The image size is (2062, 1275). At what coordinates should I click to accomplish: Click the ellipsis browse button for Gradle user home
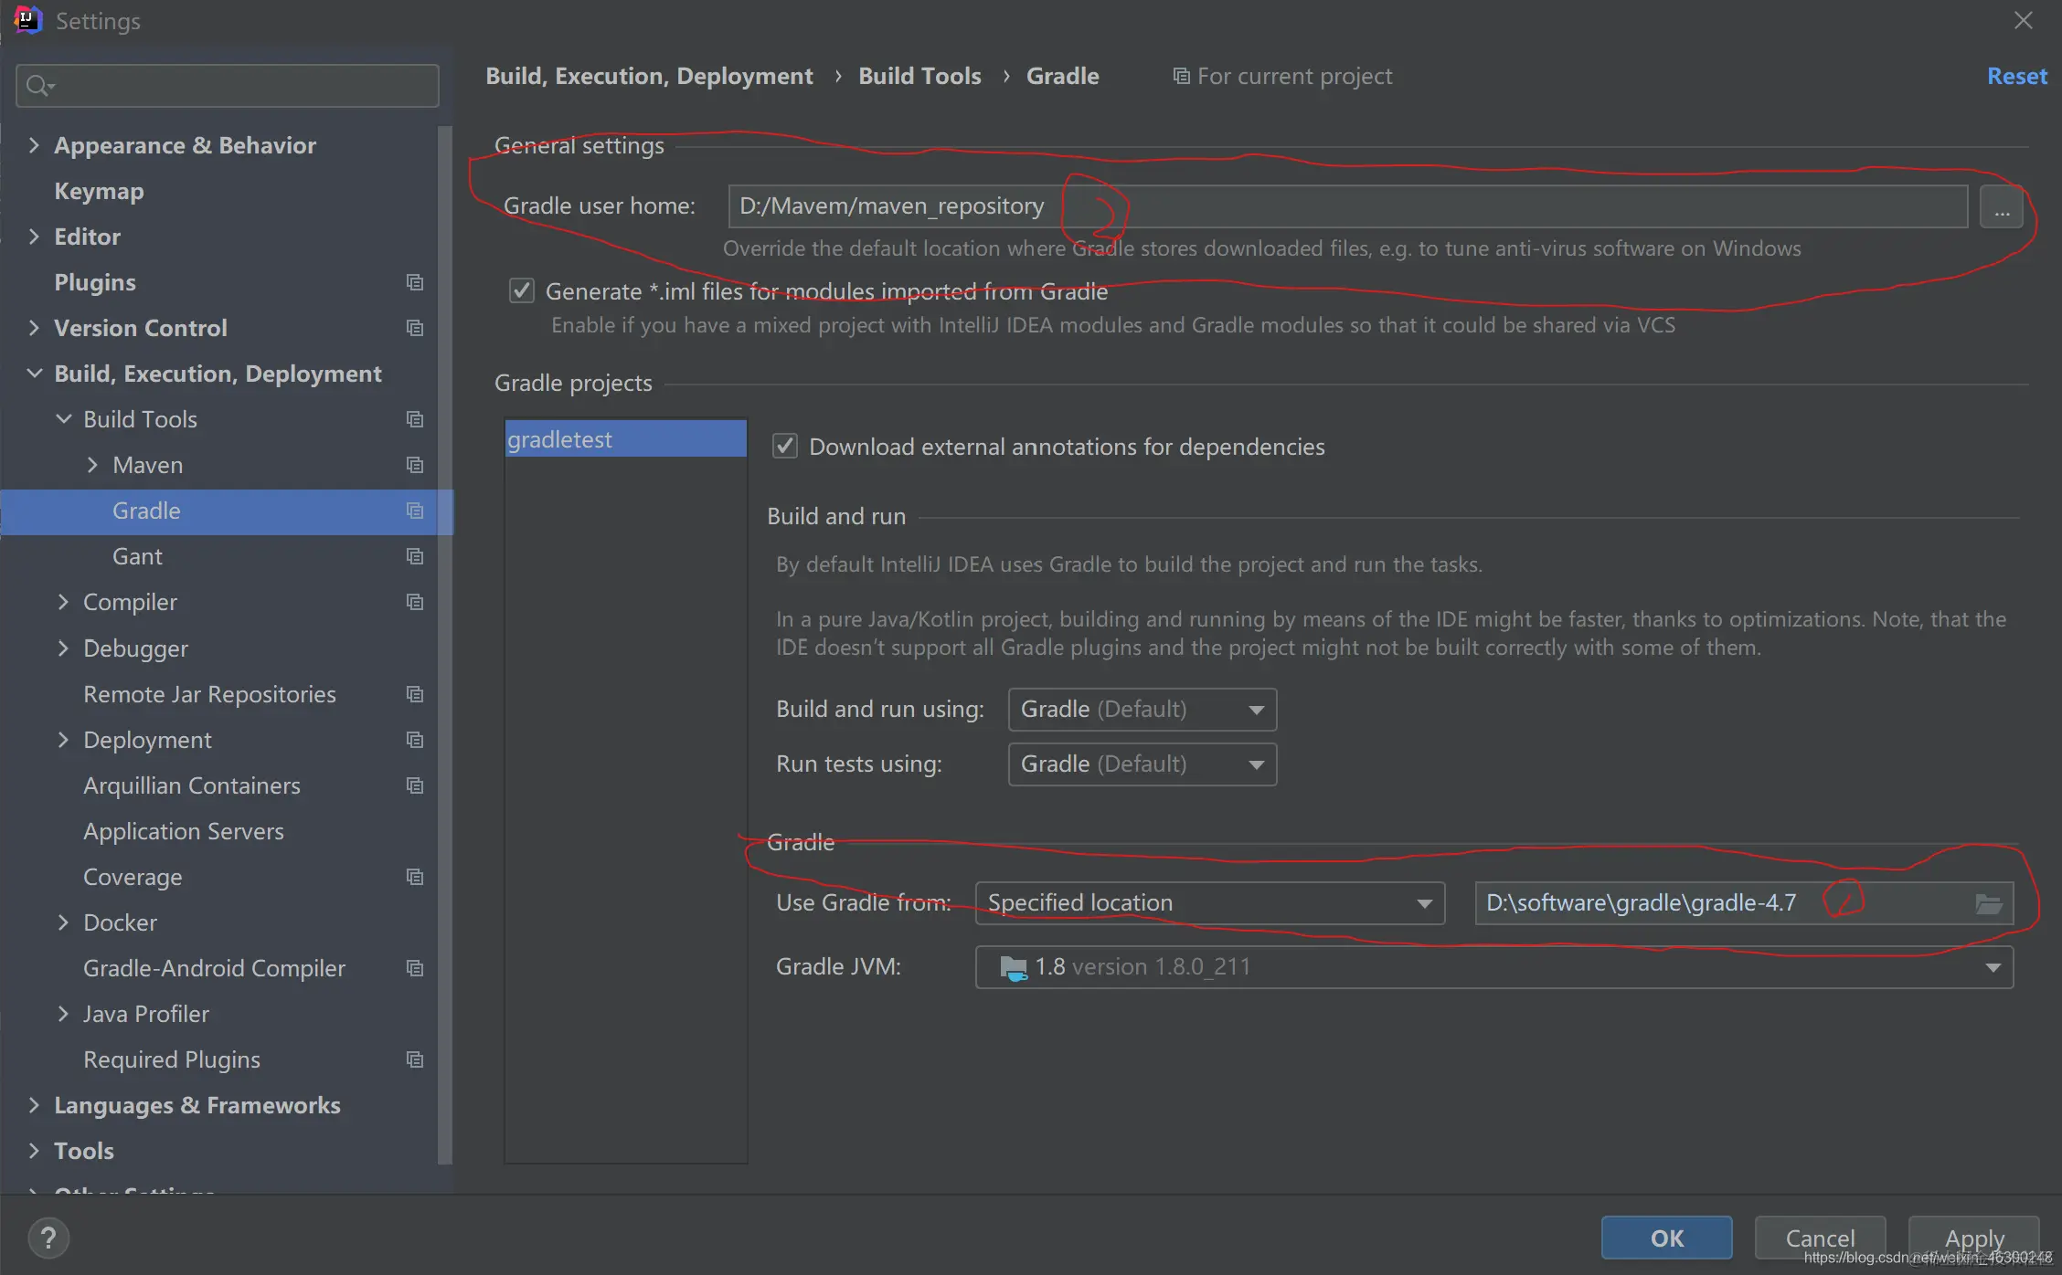tap(2001, 206)
